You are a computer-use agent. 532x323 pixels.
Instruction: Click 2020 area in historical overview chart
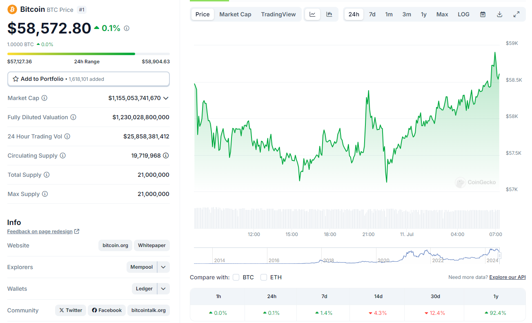tap(383, 260)
